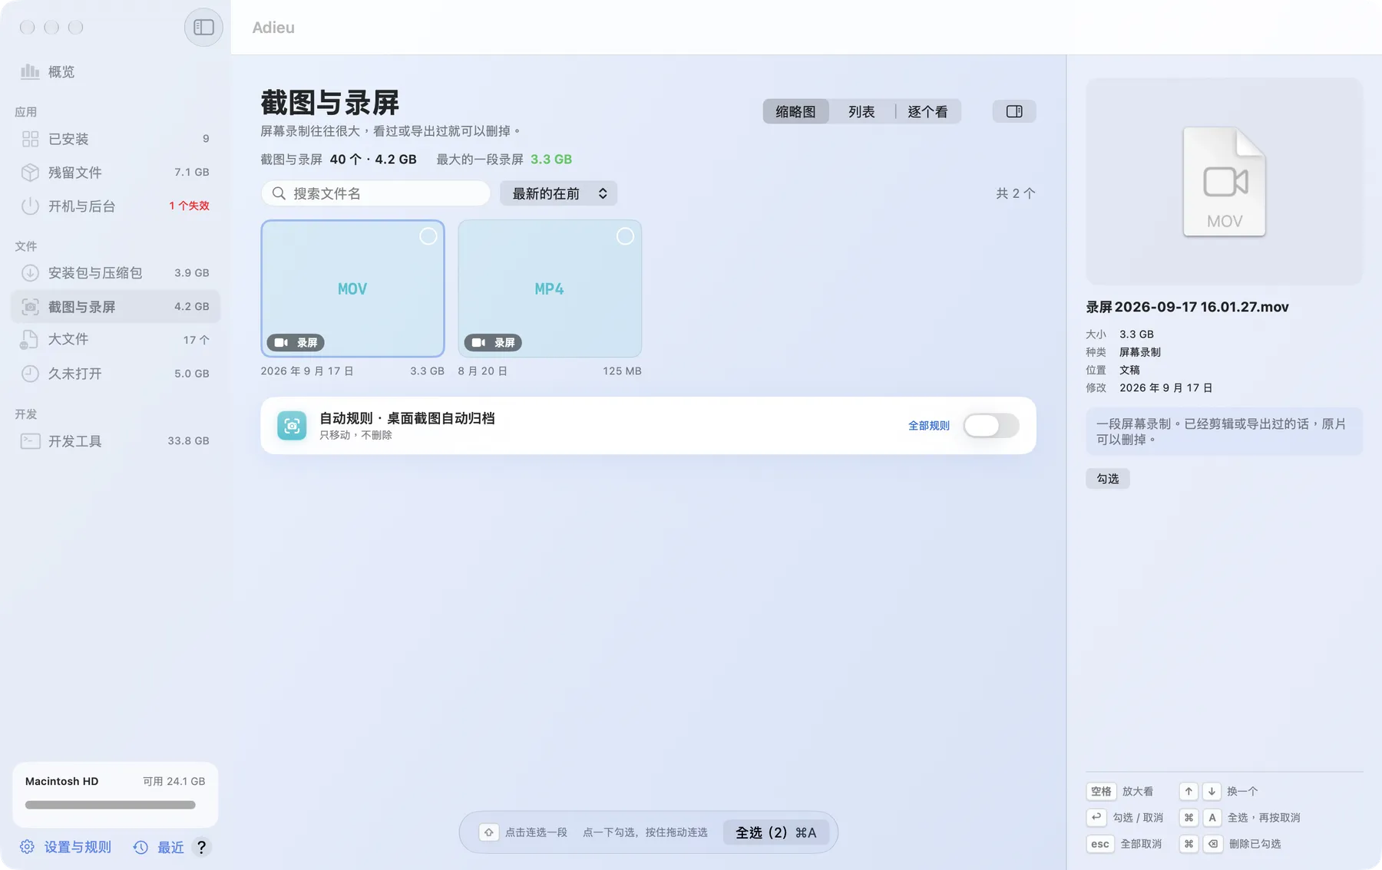The height and width of the screenshot is (870, 1382).
Task: Click the 自动规则 screenshot archive icon
Action: point(292,426)
